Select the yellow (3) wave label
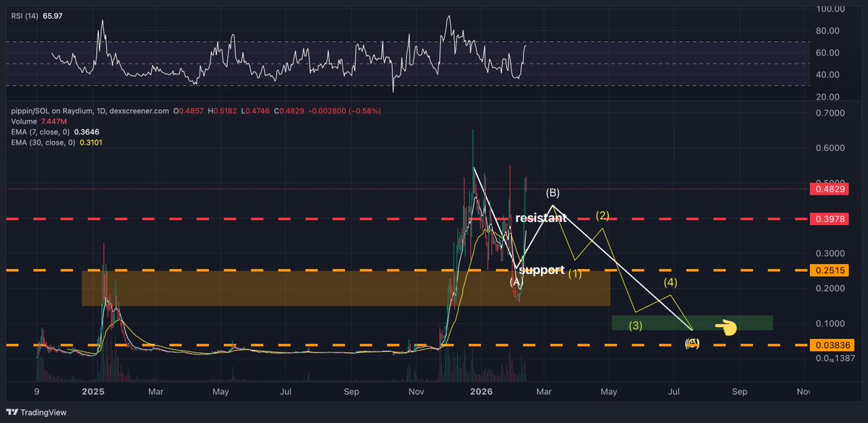The height and width of the screenshot is (423, 868). [635, 325]
